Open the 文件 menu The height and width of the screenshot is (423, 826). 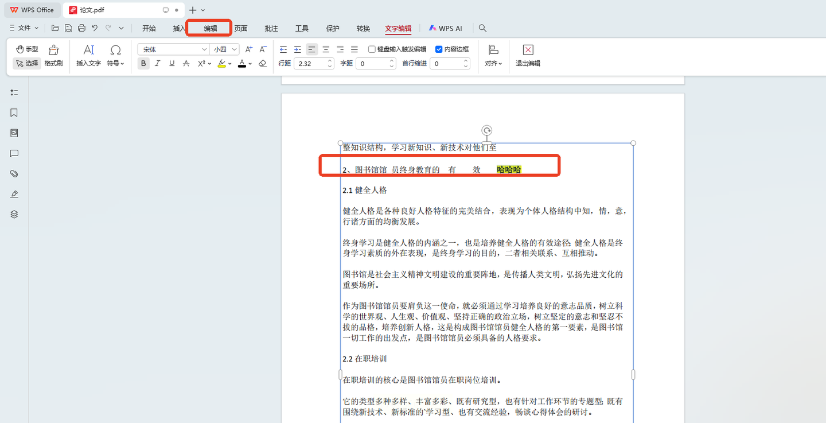point(24,28)
